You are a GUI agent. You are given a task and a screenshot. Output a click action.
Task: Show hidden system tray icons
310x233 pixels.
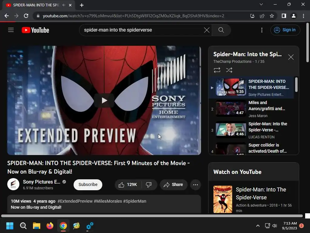click(x=258, y=226)
